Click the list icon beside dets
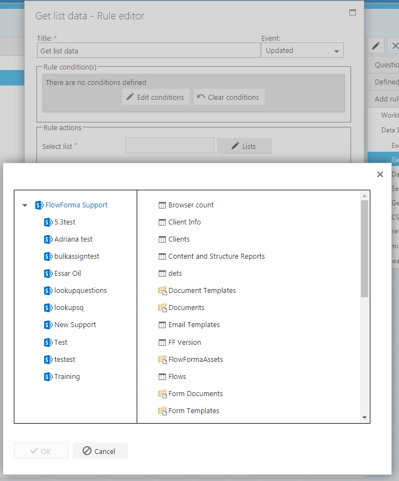This screenshot has width=399, height=481. pos(162,274)
